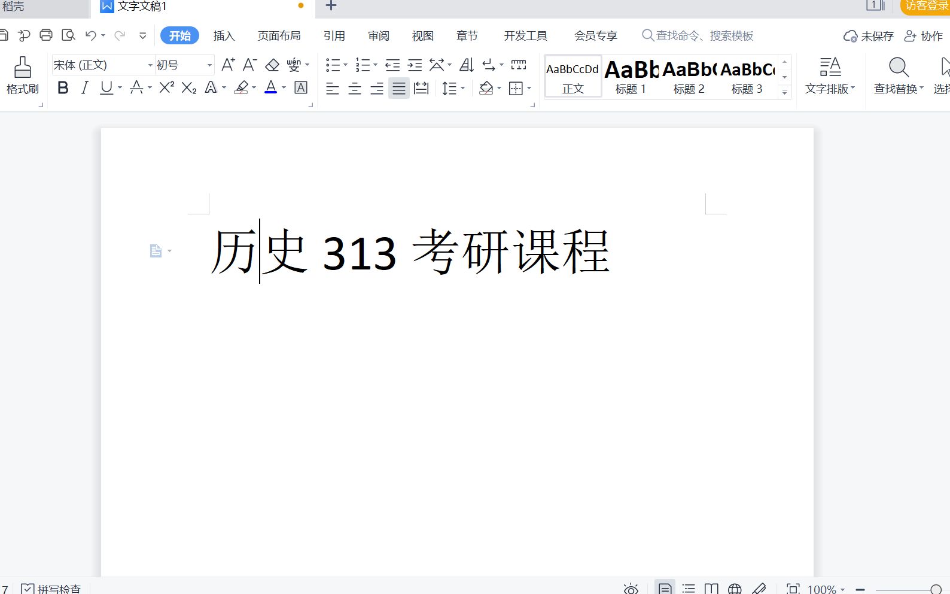Toggle superscript formatting
The width and height of the screenshot is (950, 594).
tap(167, 88)
